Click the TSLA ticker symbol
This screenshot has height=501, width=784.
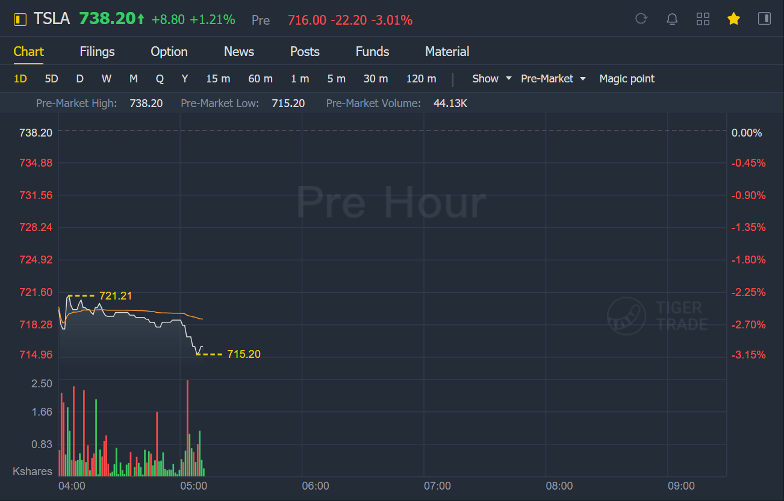point(52,19)
